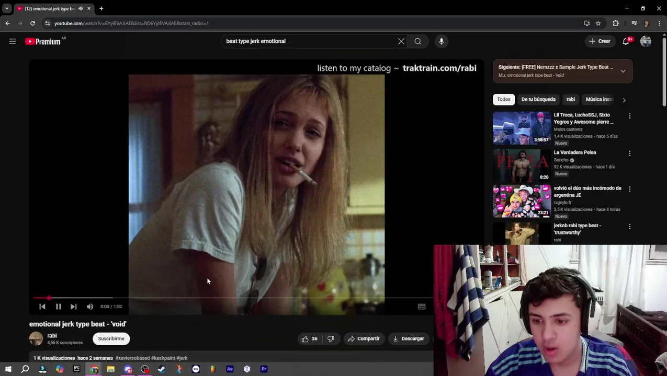Subscribe with Suscribirme button
This screenshot has width=667, height=376.
point(111,339)
